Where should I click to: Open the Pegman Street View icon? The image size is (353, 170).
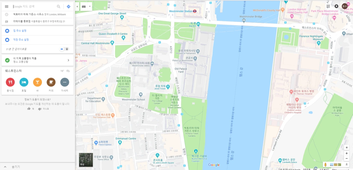tap(325, 164)
